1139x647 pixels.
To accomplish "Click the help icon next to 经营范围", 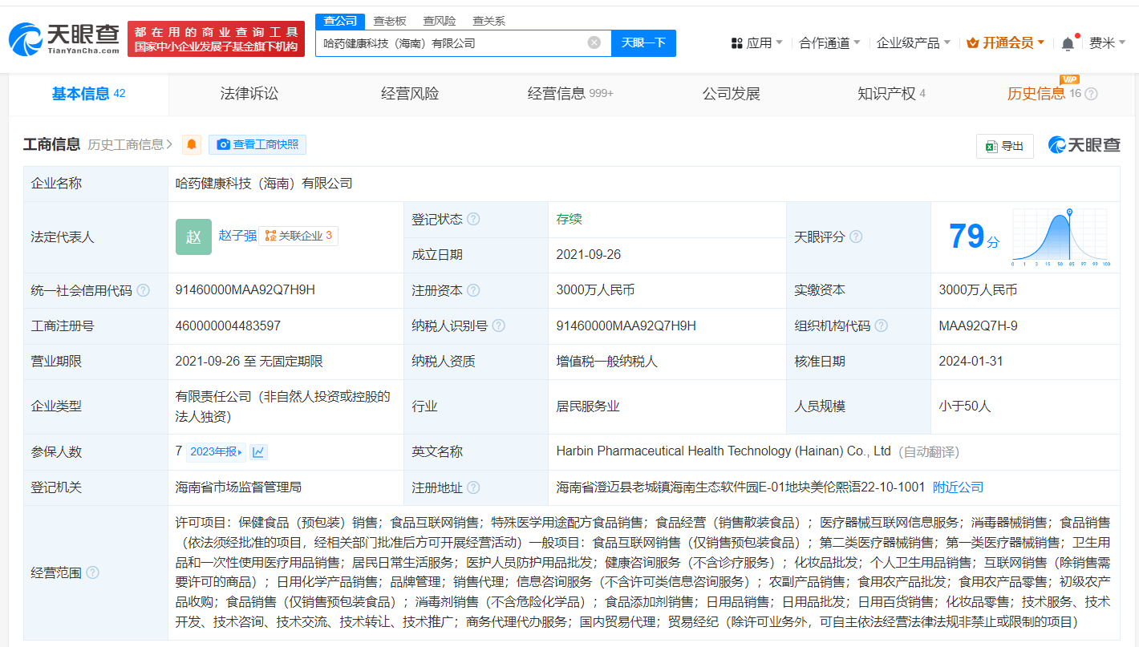I will (93, 572).
